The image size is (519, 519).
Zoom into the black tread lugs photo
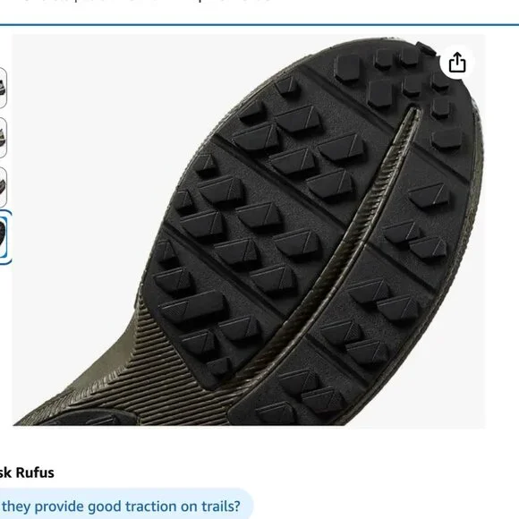pos(249,231)
